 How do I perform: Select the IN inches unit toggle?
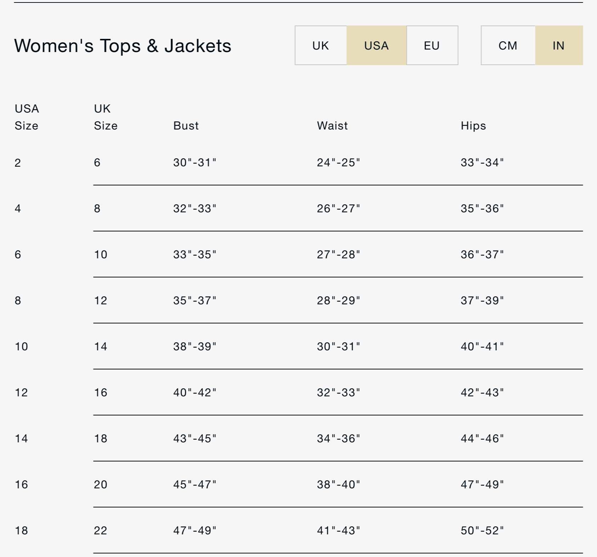coord(558,45)
